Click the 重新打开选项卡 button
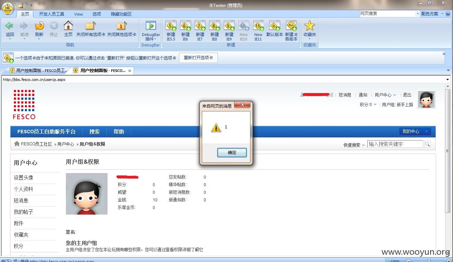The height and width of the screenshot is (262, 453). tap(198, 58)
